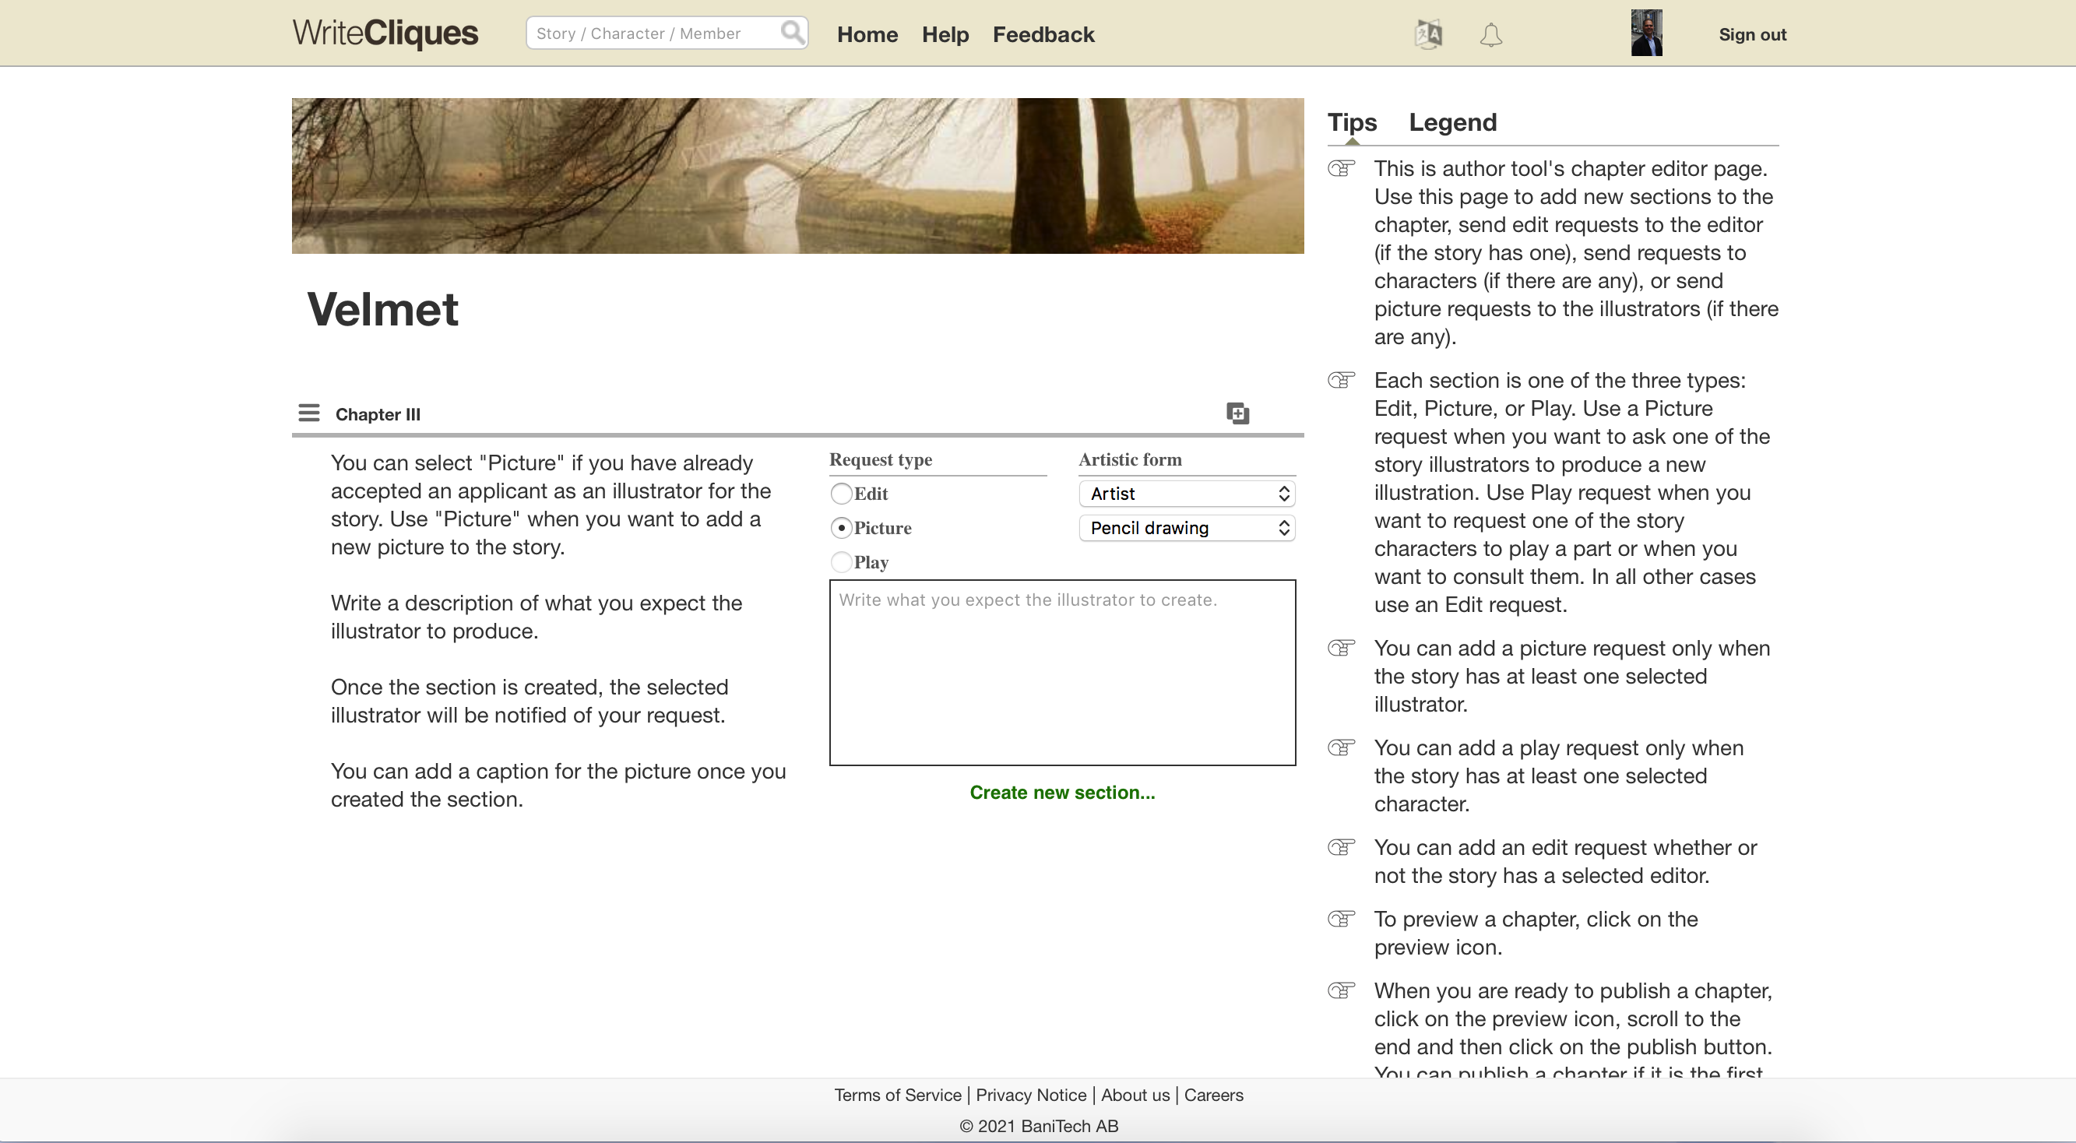This screenshot has height=1143, width=2076.
Task: Click the illustrator description text area
Action: 1061,672
